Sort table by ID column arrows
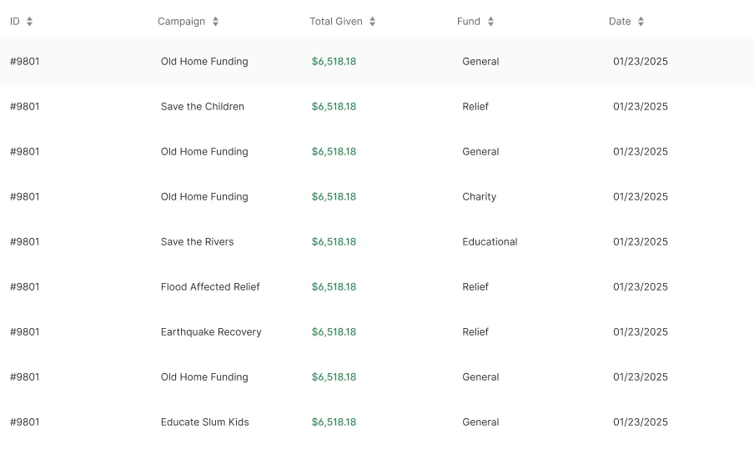The width and height of the screenshot is (754, 455). tap(29, 21)
